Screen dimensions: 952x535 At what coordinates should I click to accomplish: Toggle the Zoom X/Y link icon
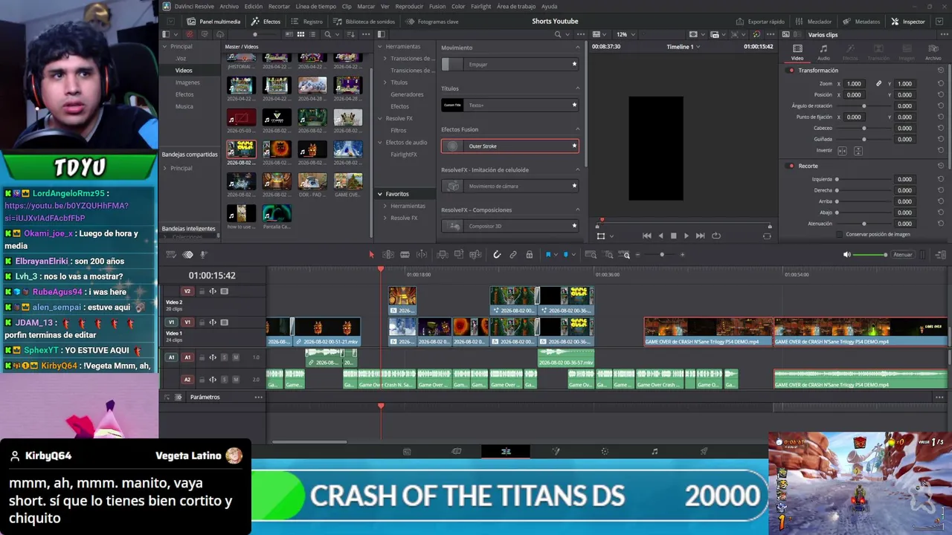878,84
